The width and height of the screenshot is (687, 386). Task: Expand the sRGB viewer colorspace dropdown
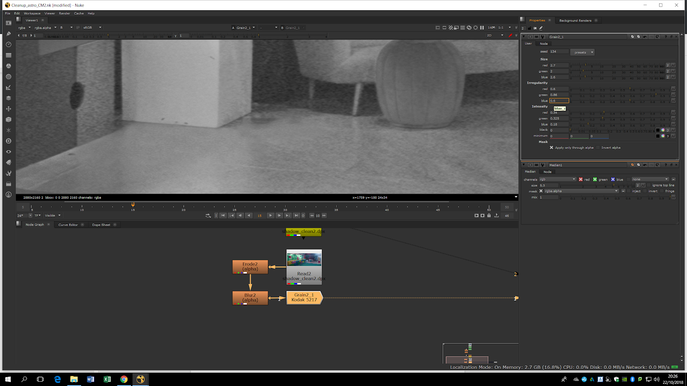pyautogui.click(x=92, y=28)
